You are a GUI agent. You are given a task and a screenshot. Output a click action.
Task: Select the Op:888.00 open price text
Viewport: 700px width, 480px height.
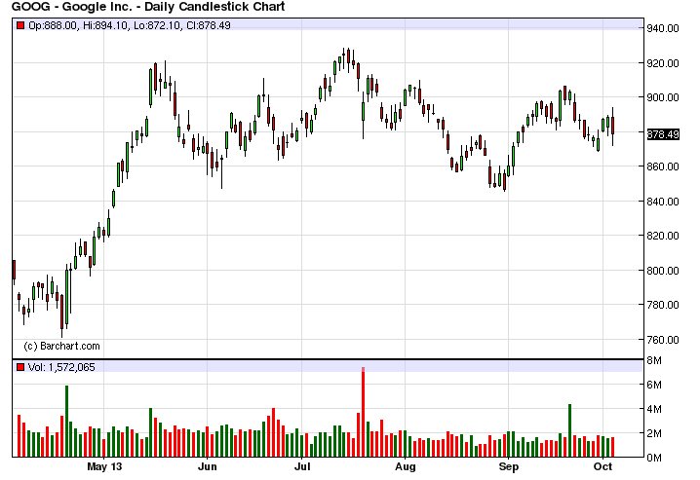pyautogui.click(x=53, y=25)
